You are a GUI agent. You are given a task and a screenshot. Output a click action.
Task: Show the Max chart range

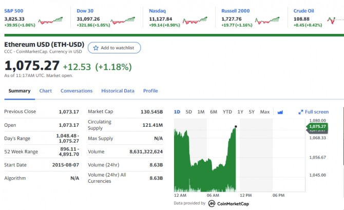(265, 112)
